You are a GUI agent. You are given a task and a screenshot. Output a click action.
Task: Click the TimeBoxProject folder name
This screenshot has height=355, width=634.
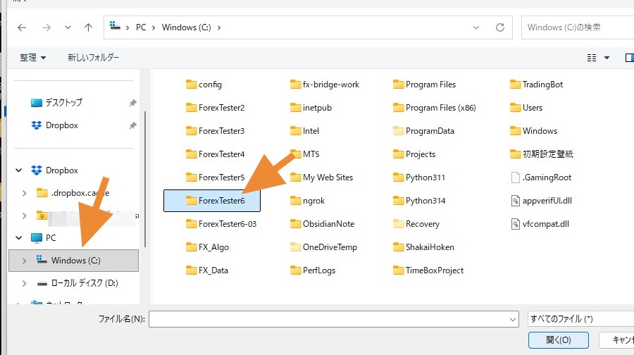tap(435, 270)
